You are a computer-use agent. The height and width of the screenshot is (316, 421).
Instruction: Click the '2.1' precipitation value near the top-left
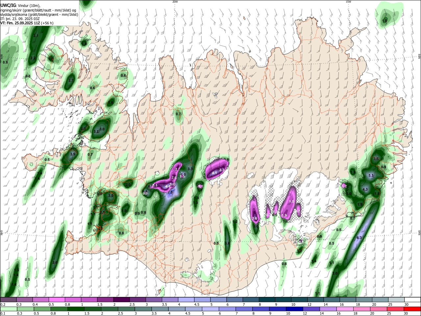click(36, 36)
